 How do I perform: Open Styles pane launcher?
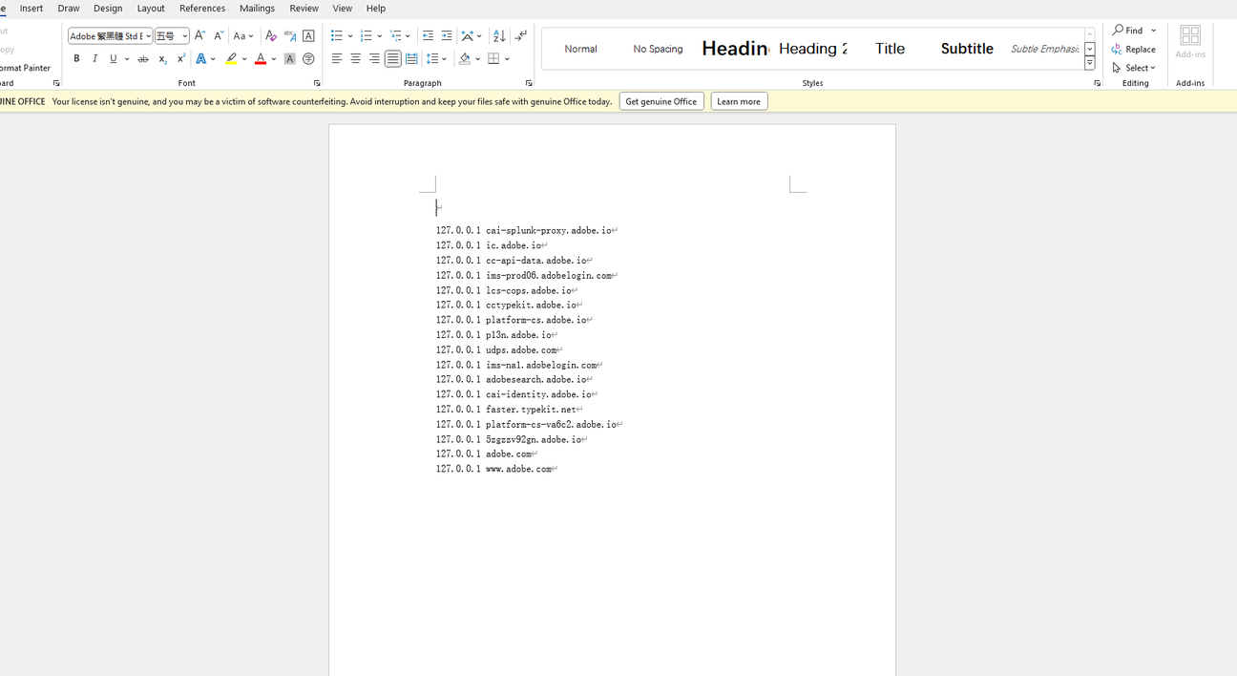[1097, 83]
